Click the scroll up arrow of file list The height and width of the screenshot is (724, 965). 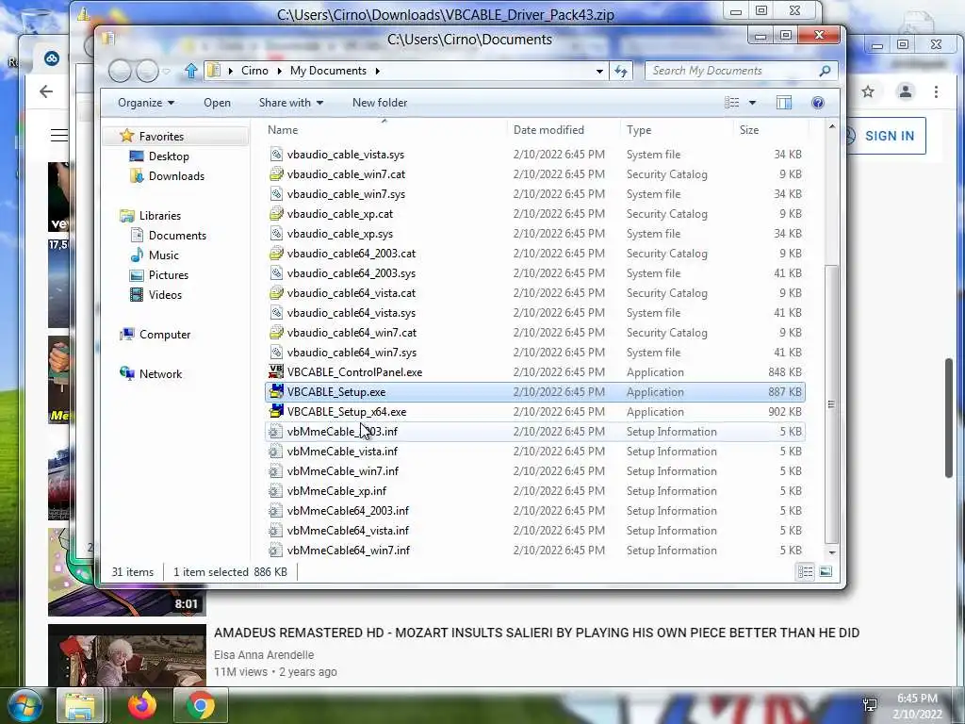click(831, 127)
